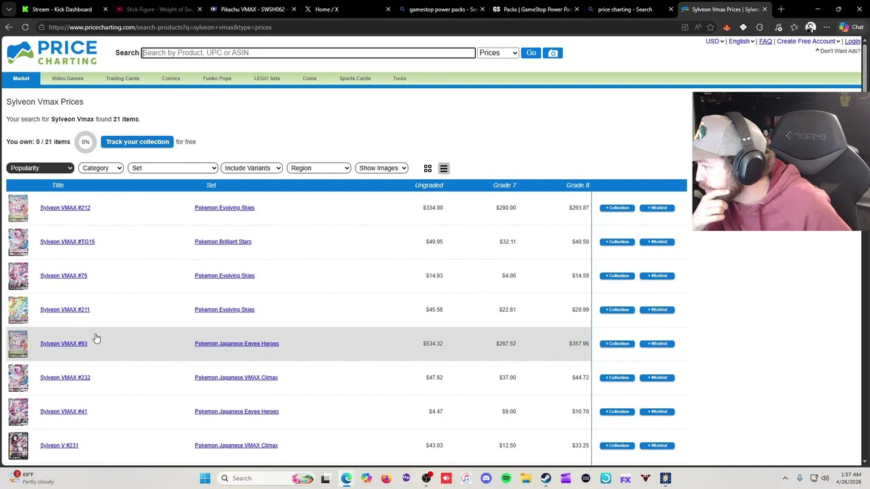The height and width of the screenshot is (489, 870).
Task: Open MetaMask fox extension icon
Action: [x=727, y=27]
